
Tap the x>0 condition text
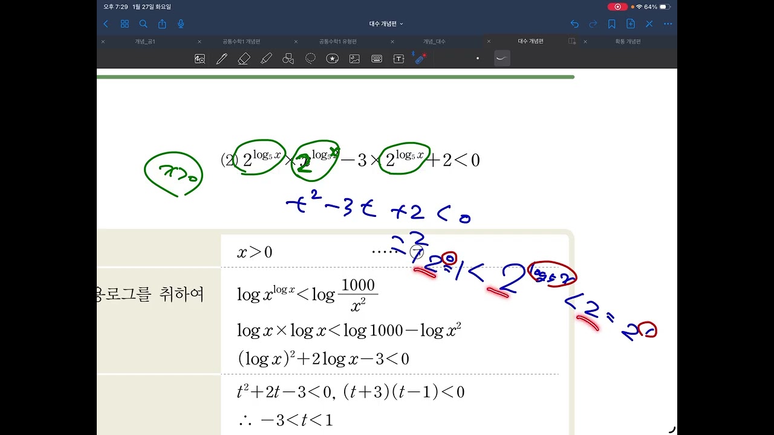coord(255,252)
